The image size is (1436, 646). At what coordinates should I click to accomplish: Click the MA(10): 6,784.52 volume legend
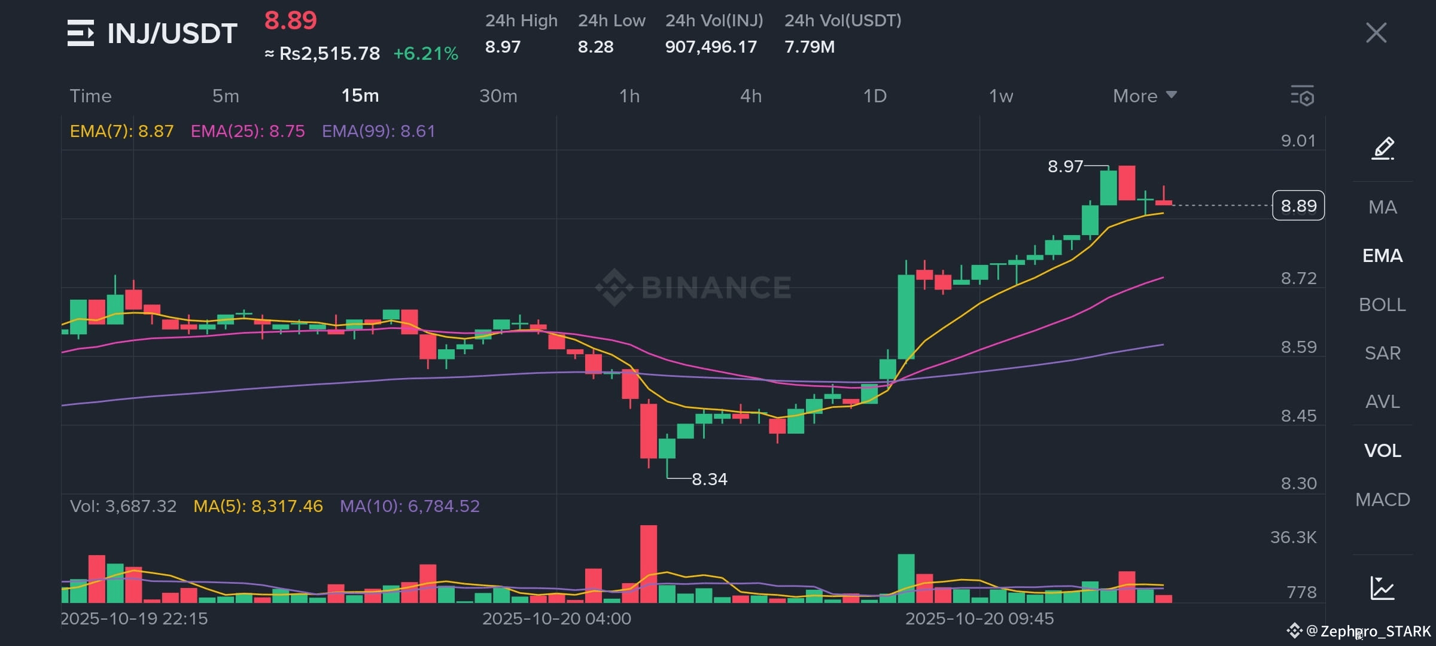tap(410, 506)
